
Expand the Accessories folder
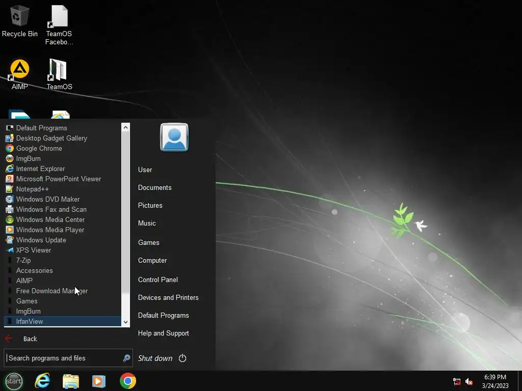click(62, 271)
